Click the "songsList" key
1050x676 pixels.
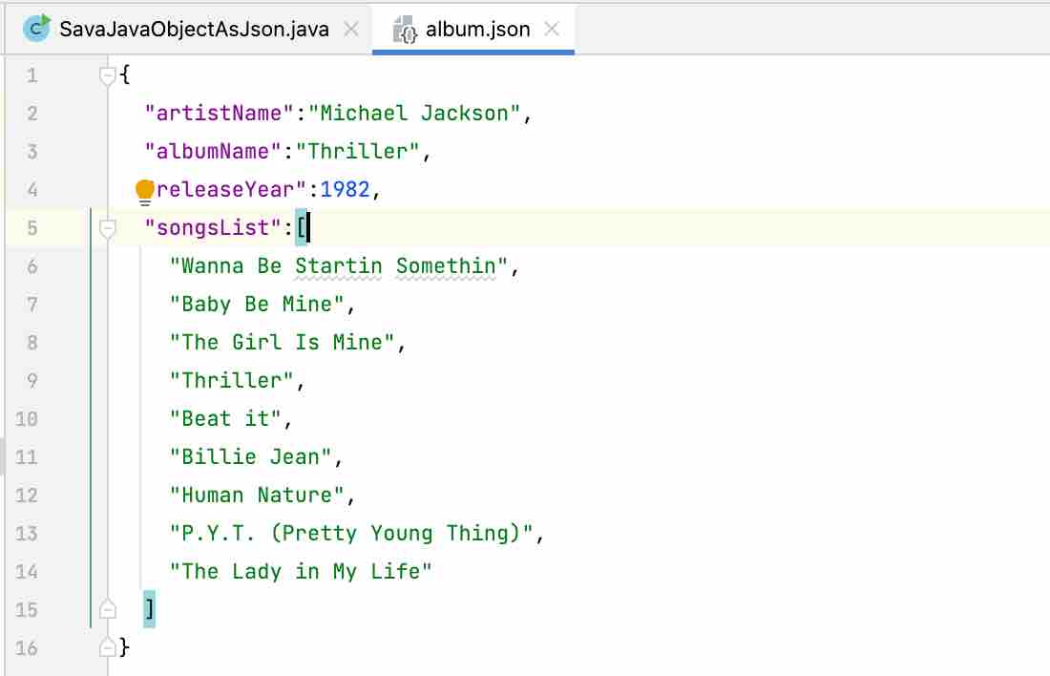pos(213,228)
